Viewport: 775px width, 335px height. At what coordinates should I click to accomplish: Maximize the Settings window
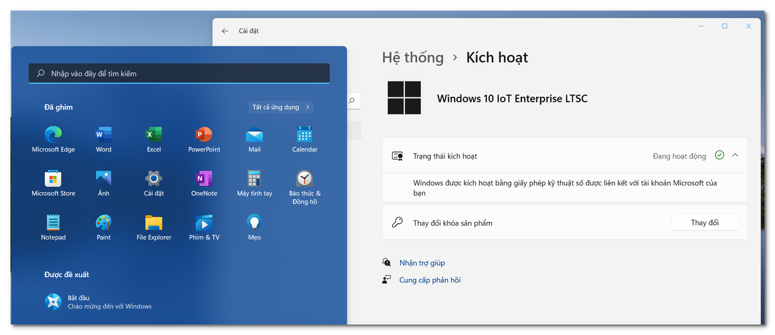(725, 26)
